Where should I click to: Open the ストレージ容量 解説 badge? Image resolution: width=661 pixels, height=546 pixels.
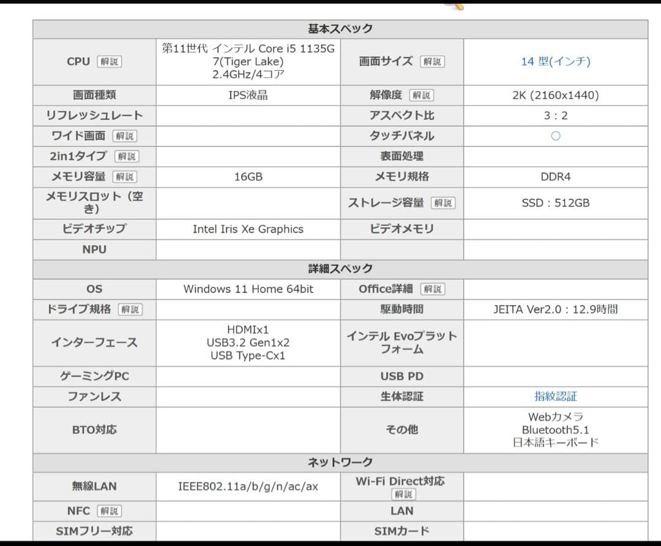tap(444, 202)
